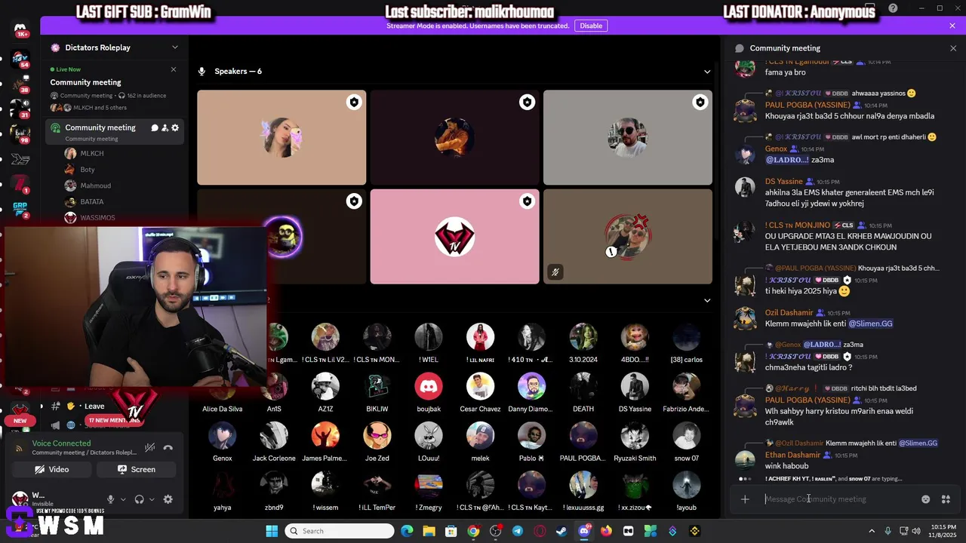Open microphone input options chevron
The width and height of the screenshot is (966, 543).
click(122, 499)
